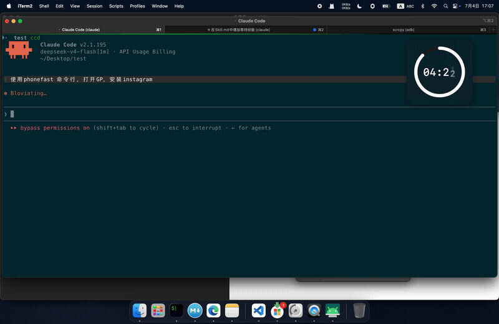This screenshot has height=324, width=499.
Task: Open the Notes app in Dock
Action: [231, 311]
